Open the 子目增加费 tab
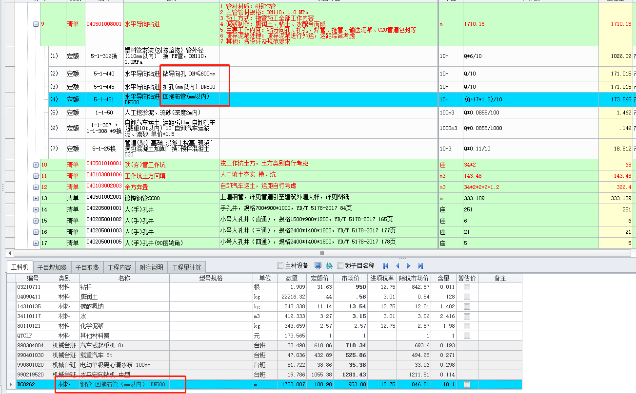 pos(52,267)
